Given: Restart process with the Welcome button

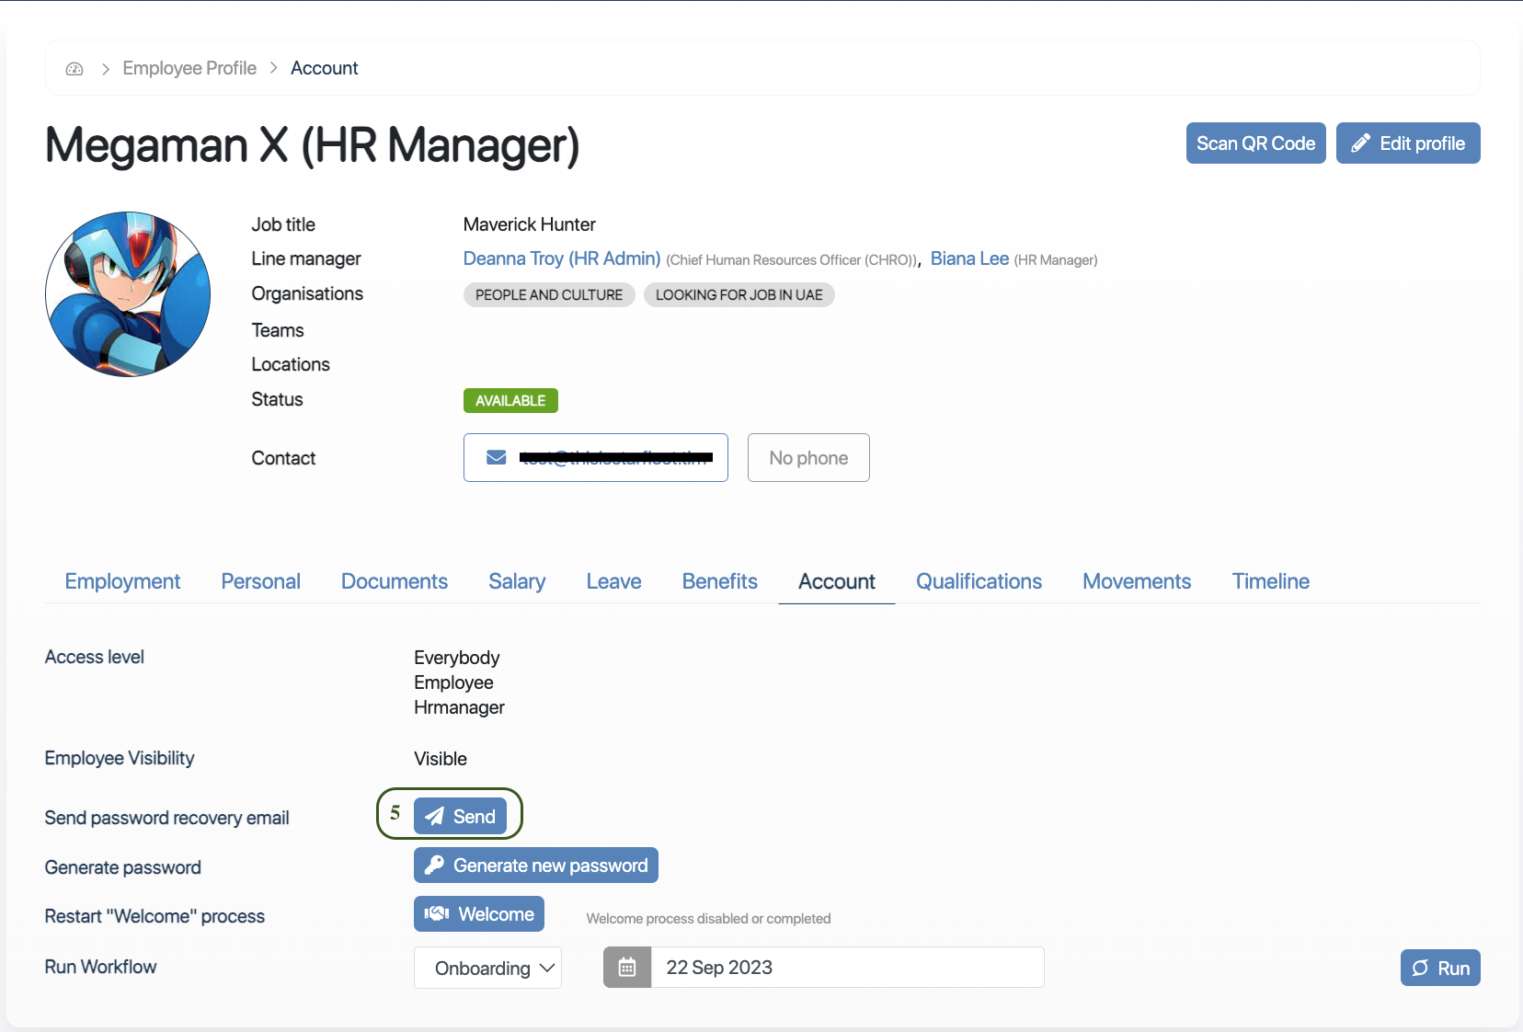Looking at the screenshot, I should tap(479, 914).
